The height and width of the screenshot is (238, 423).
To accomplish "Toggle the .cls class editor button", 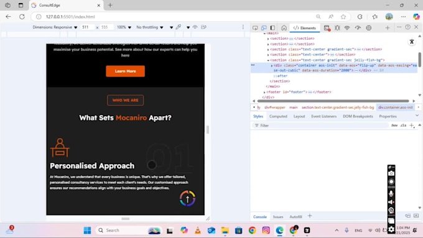I will tap(403, 126).
